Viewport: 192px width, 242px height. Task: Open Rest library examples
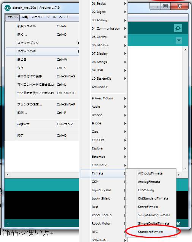click(103, 207)
